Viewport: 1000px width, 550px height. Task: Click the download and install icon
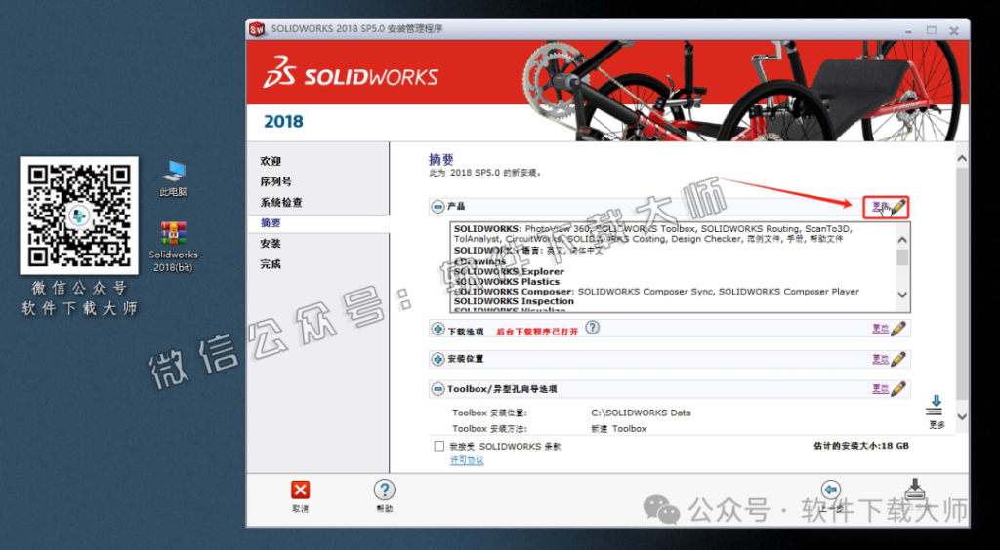coord(916,491)
